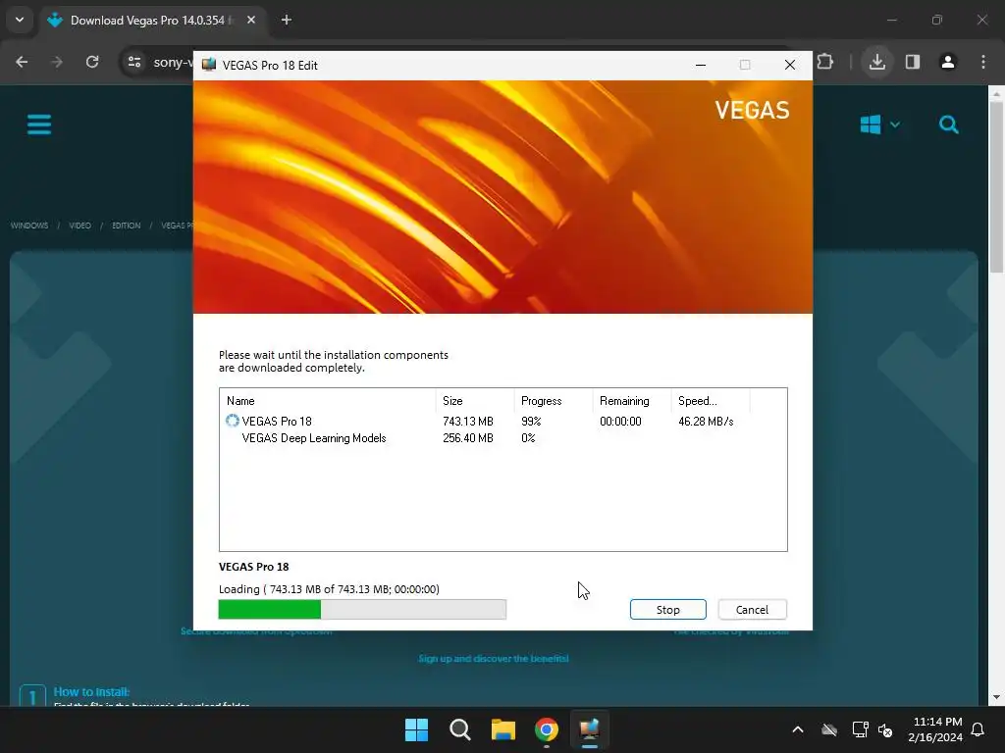Click the network tray icon
The height and width of the screenshot is (753, 1005).
(x=860, y=729)
